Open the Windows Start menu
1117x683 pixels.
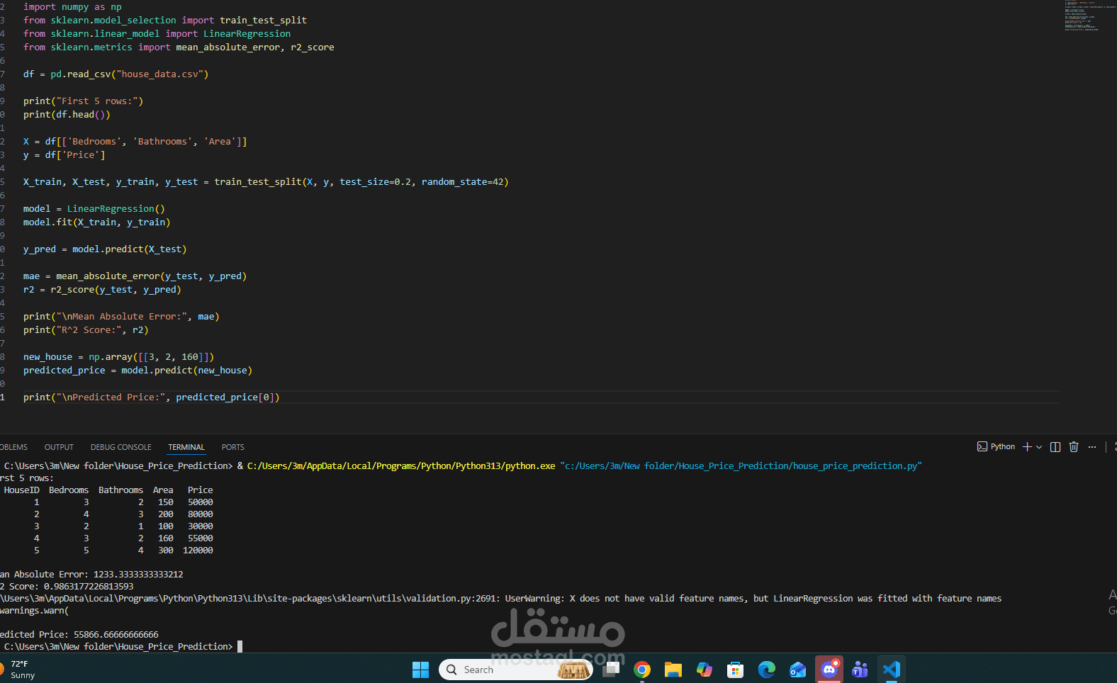[x=420, y=670]
